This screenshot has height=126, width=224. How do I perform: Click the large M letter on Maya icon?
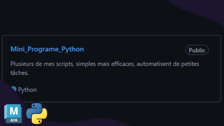pos(14,111)
